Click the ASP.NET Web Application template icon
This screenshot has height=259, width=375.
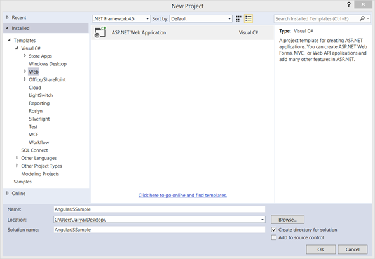coord(100,32)
